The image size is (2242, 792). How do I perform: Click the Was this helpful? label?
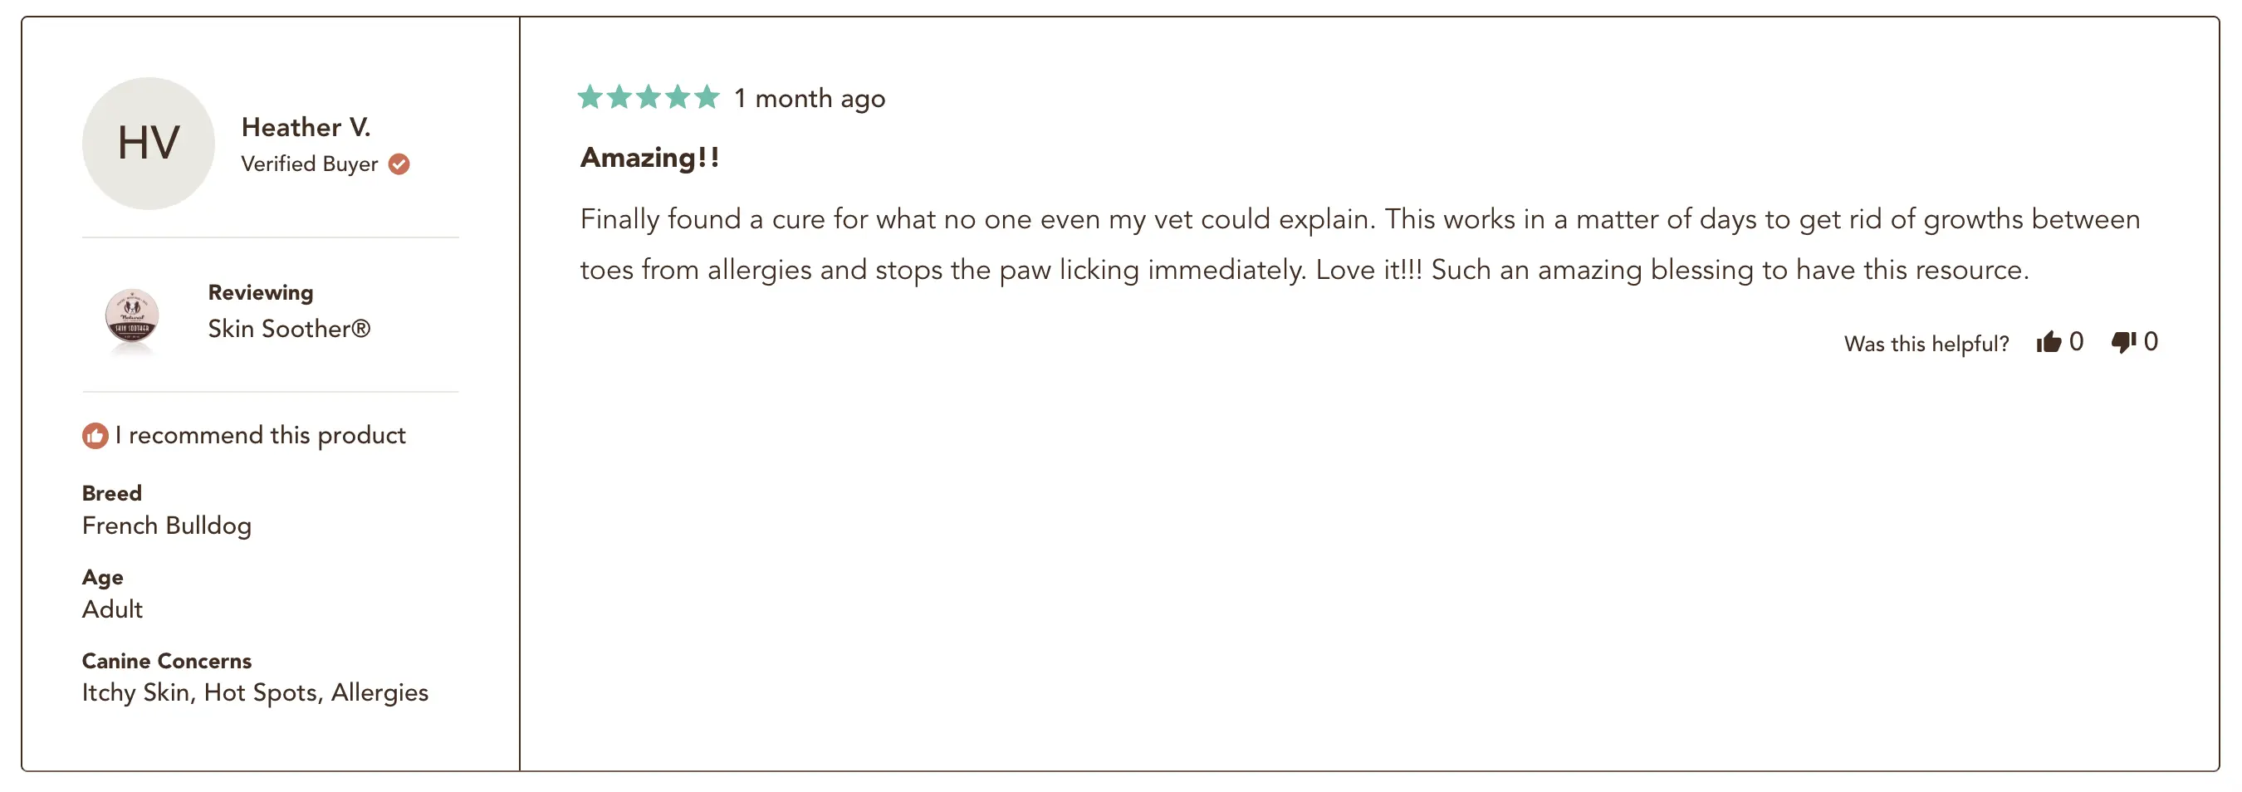[x=1925, y=344]
